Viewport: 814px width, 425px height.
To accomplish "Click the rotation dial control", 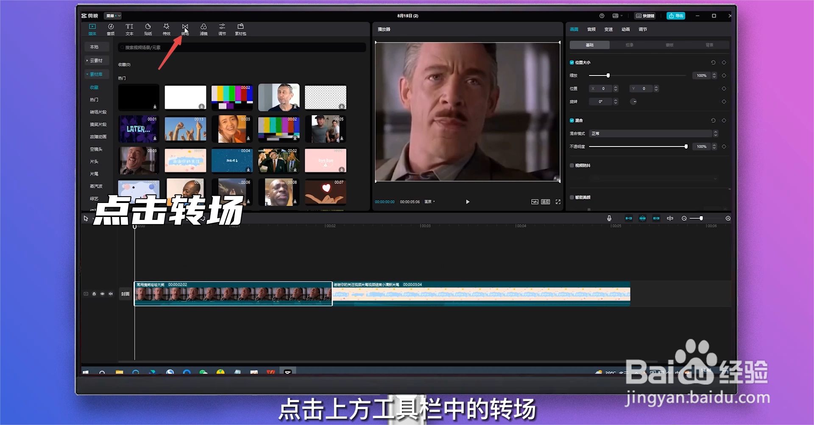I will click(633, 102).
